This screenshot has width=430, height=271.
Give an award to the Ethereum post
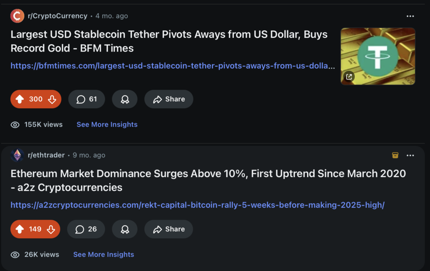point(125,229)
